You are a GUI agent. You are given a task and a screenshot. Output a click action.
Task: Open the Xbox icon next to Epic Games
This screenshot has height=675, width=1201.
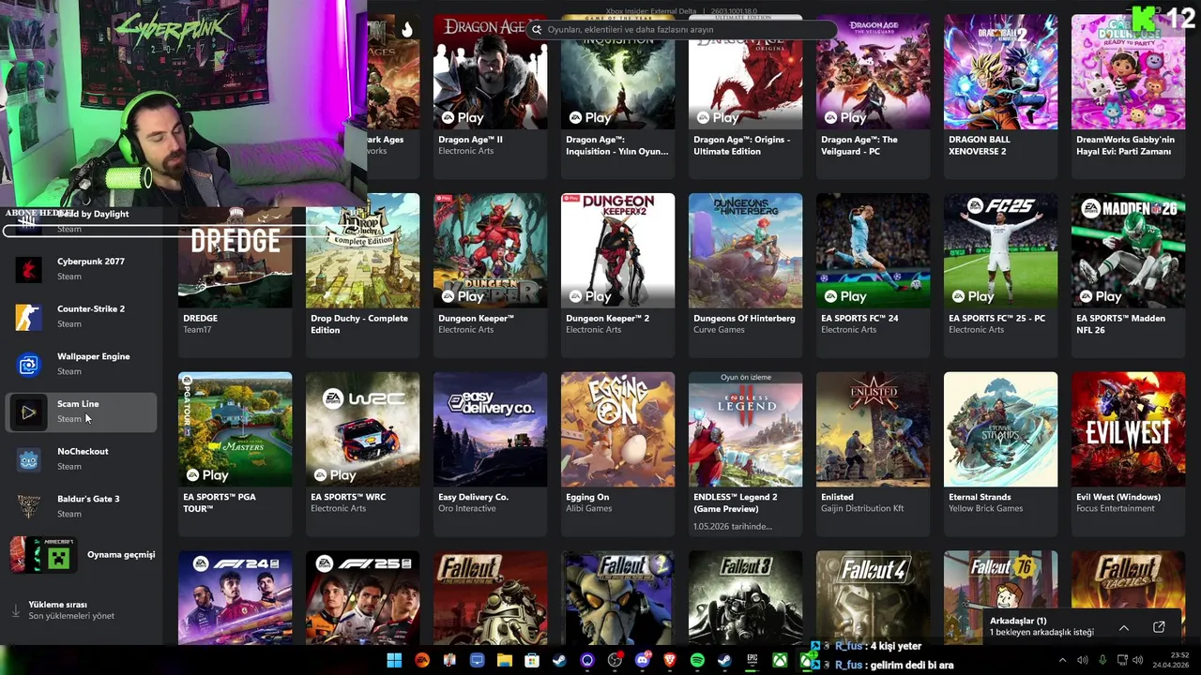(x=780, y=661)
